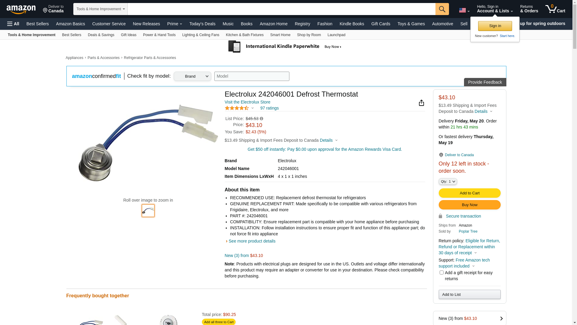Open the shopping cart icon

(x=555, y=9)
